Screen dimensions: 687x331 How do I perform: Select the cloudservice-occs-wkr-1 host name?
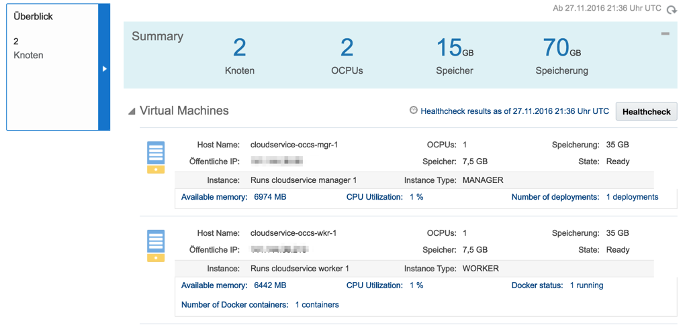(x=293, y=233)
